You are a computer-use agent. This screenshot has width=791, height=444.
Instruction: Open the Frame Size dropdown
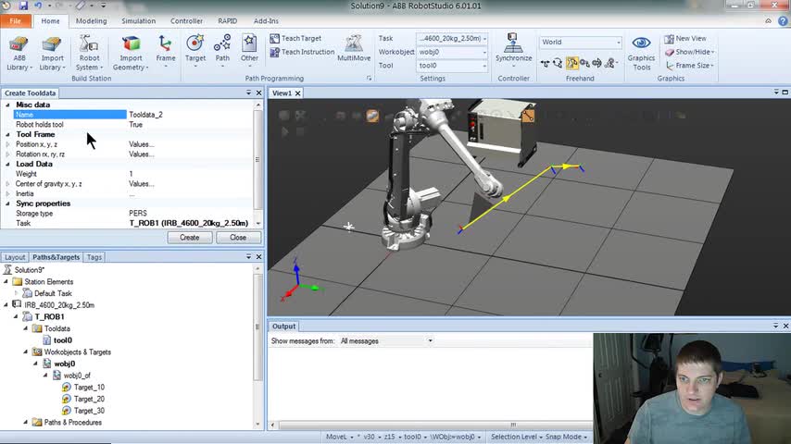690,66
